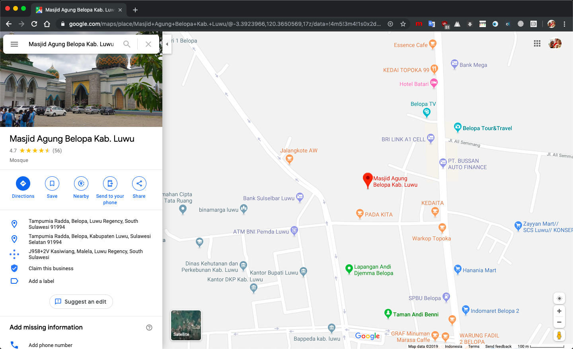The image size is (573, 349).
Task: Open the Google account avatar
Action: 555,43
